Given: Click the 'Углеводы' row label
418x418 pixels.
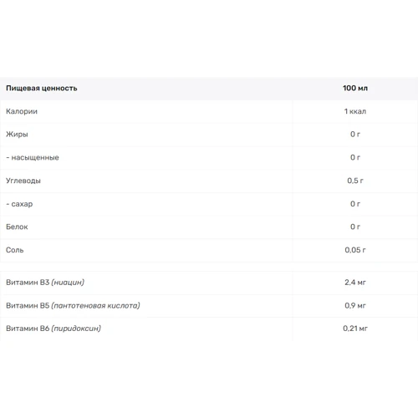Looking at the screenshot, I should tap(23, 181).
